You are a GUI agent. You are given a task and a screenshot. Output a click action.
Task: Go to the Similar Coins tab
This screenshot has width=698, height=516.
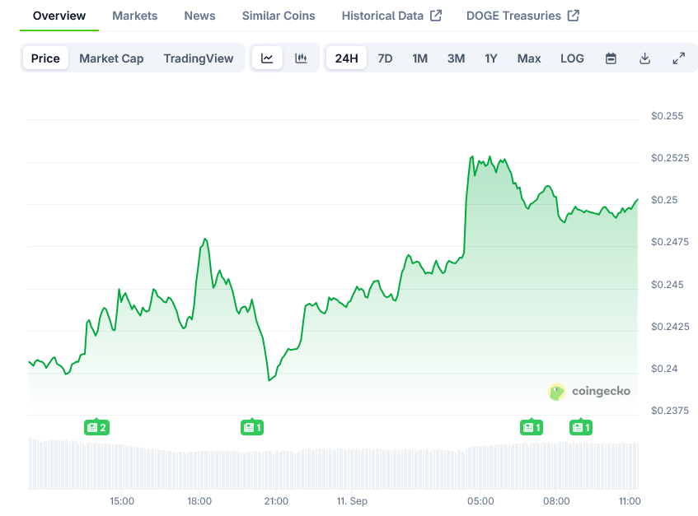tap(279, 16)
